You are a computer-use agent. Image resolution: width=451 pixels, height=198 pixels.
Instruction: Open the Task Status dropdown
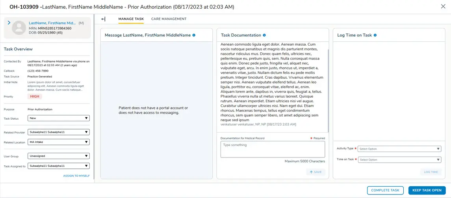59,118
